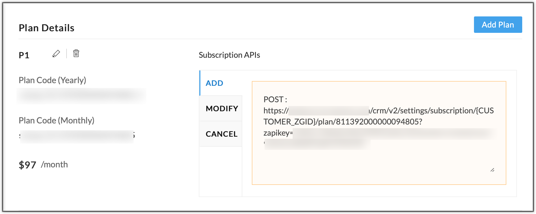Place cursor on the POST method line
This screenshot has height=214, width=536.
(275, 99)
